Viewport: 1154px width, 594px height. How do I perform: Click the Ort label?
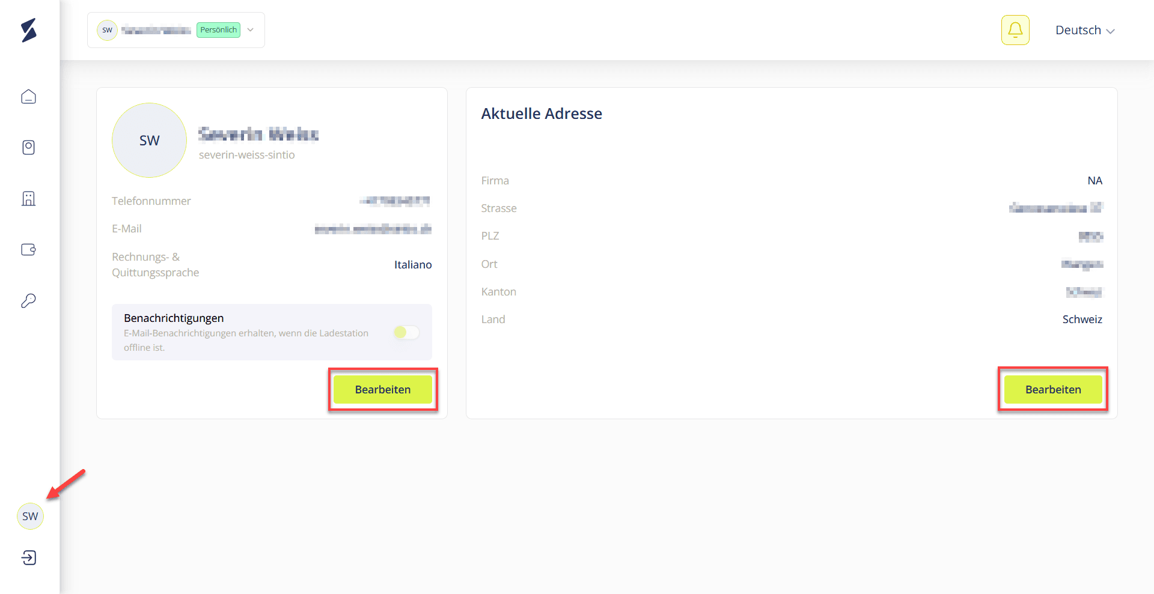tap(489, 264)
